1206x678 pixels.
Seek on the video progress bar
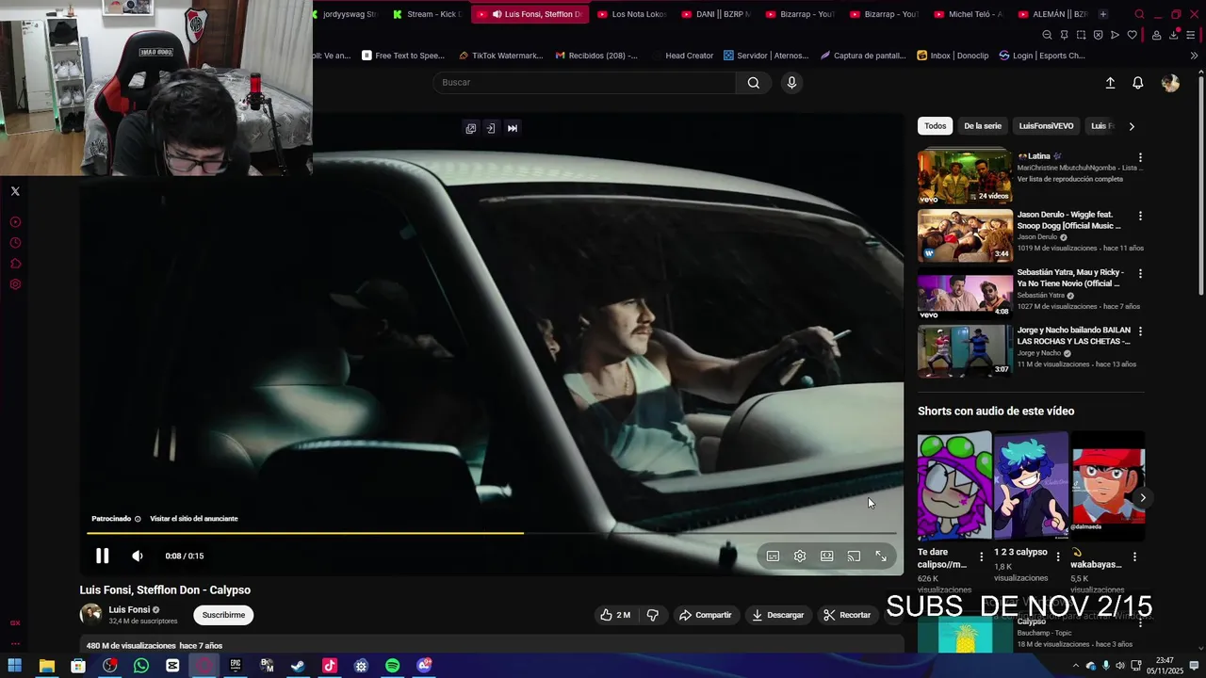coord(493,533)
